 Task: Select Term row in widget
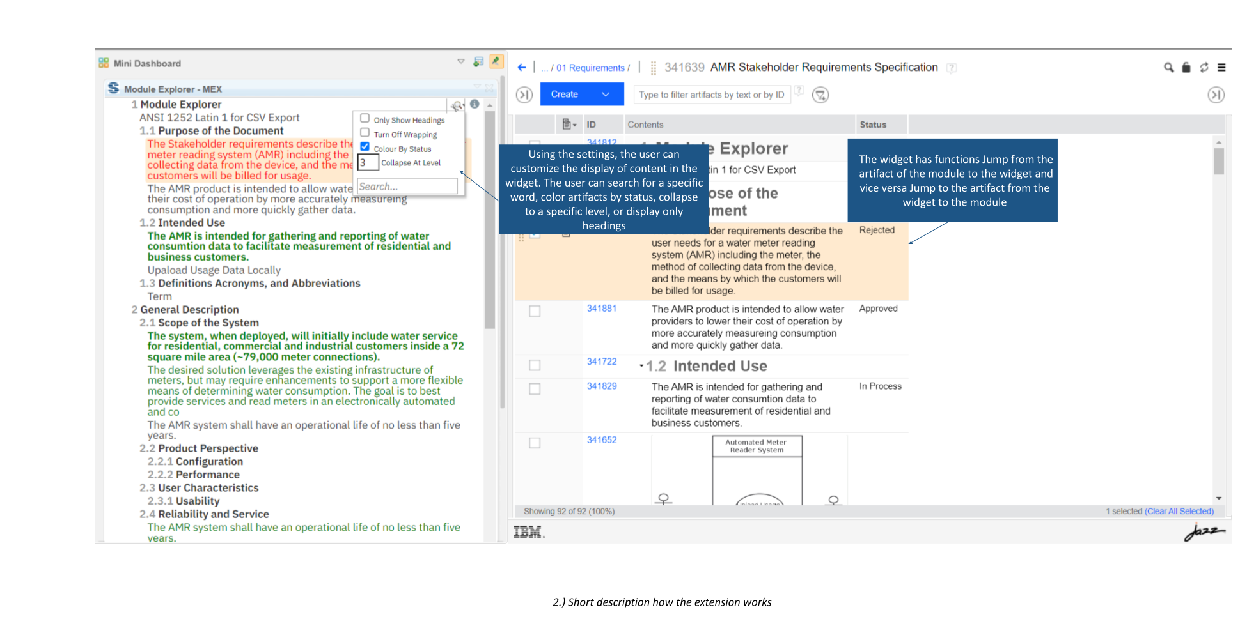coord(160,296)
